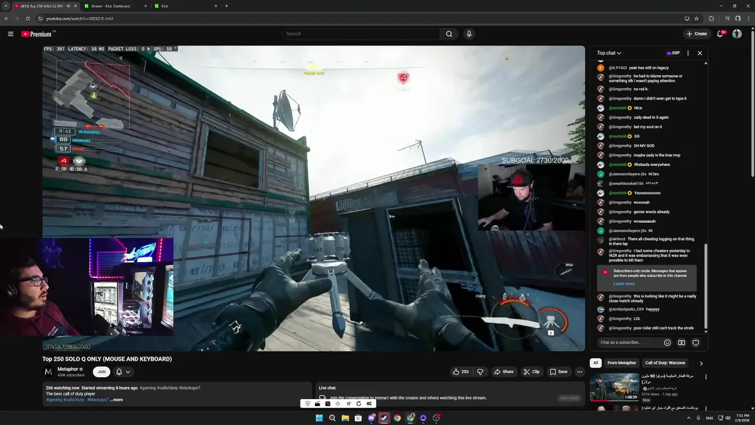Screen dimensions: 755x425
Task: Switch to the Kick browser tab
Action: point(185,6)
